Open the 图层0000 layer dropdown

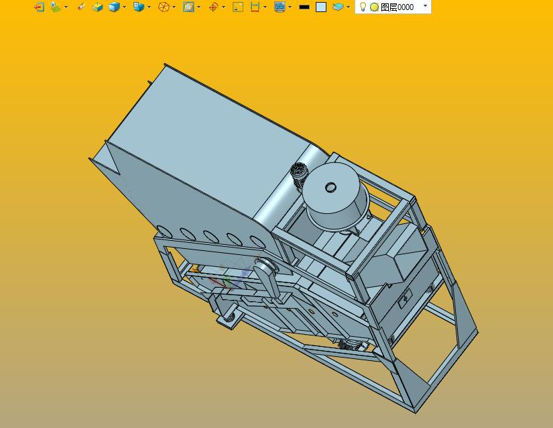[425, 6]
